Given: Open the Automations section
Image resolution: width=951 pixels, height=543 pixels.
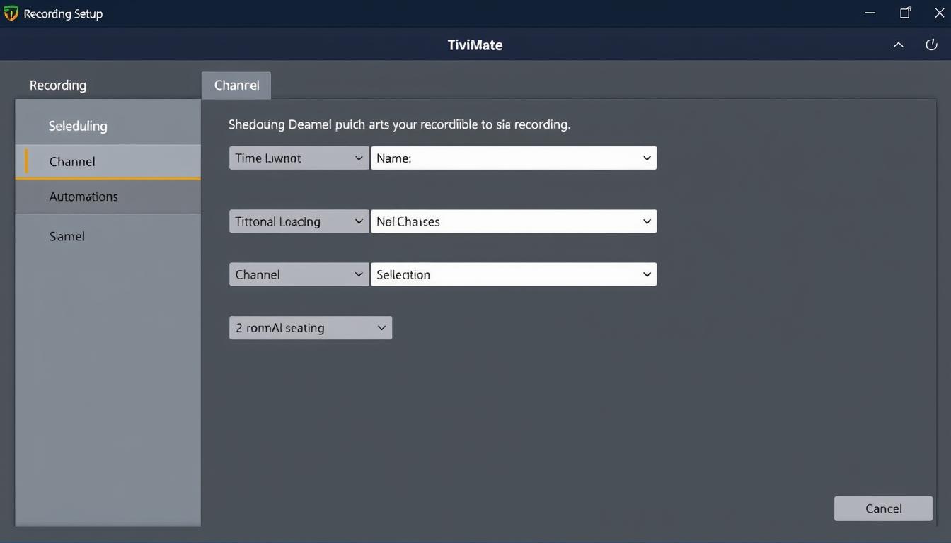Looking at the screenshot, I should point(83,196).
